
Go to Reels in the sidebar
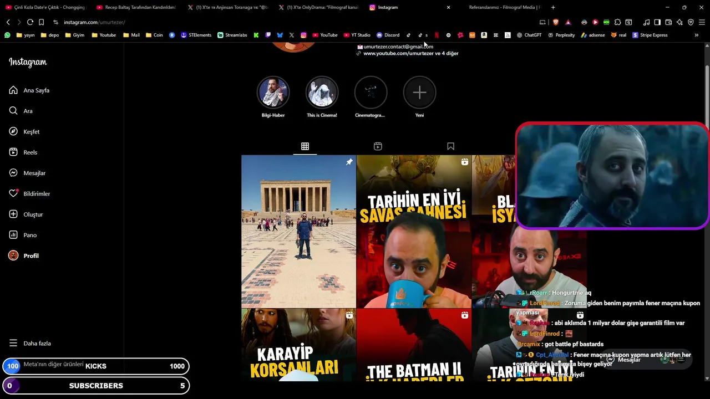tap(23, 152)
